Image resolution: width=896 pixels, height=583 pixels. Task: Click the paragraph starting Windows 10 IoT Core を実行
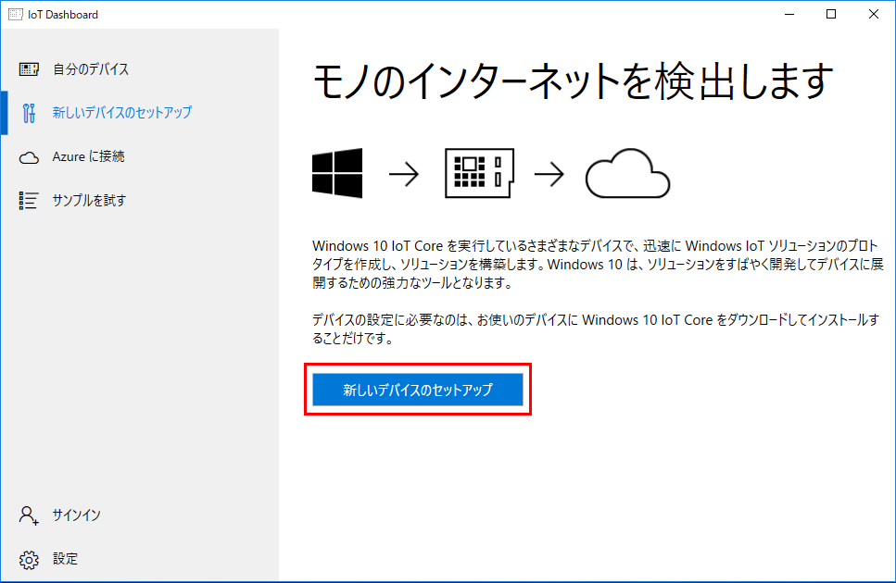(x=598, y=264)
